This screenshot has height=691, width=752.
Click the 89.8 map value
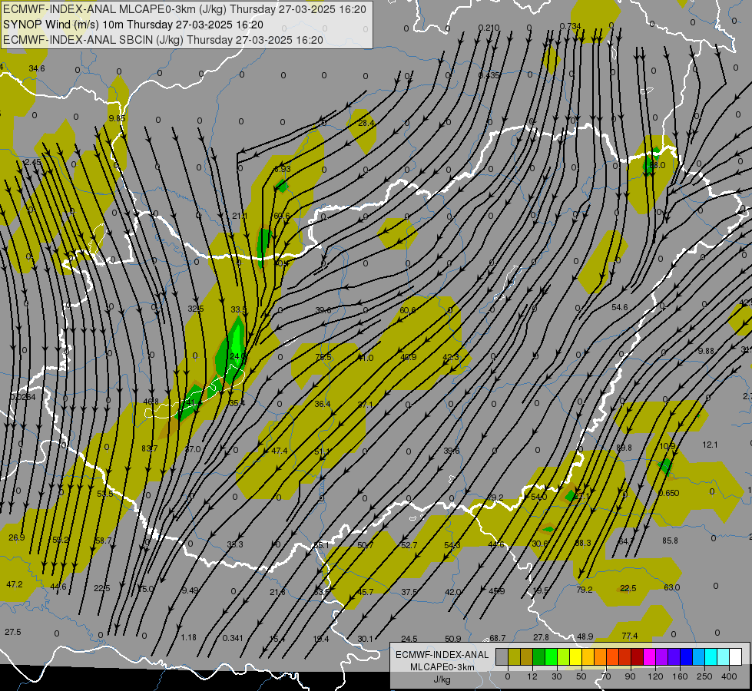624,448
